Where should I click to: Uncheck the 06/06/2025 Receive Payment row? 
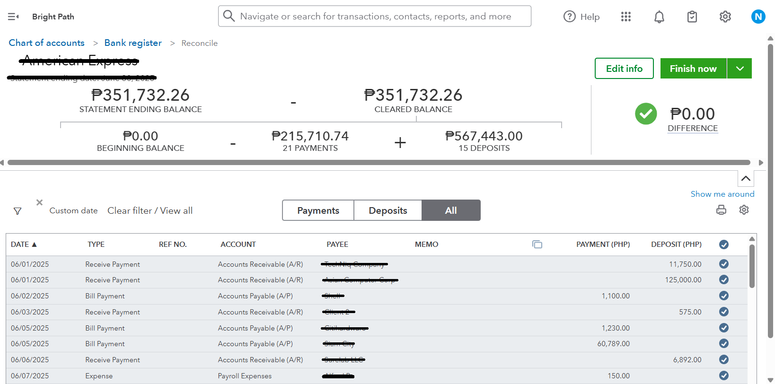pos(723,360)
